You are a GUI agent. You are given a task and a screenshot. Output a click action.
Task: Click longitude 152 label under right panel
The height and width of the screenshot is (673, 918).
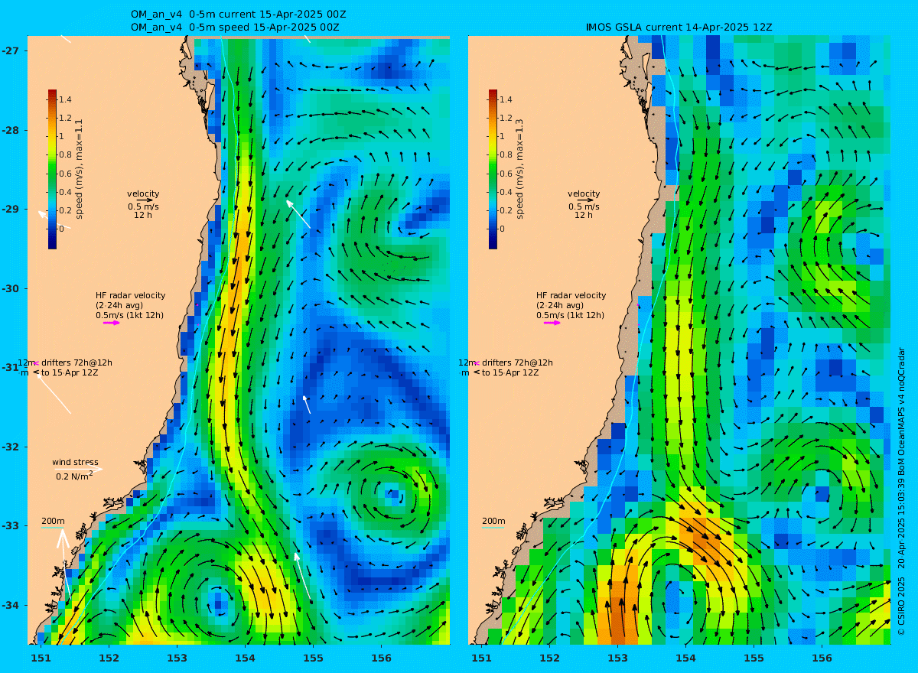pyautogui.click(x=550, y=658)
